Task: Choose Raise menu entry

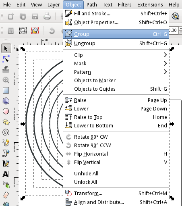Action: [x=116, y=100]
